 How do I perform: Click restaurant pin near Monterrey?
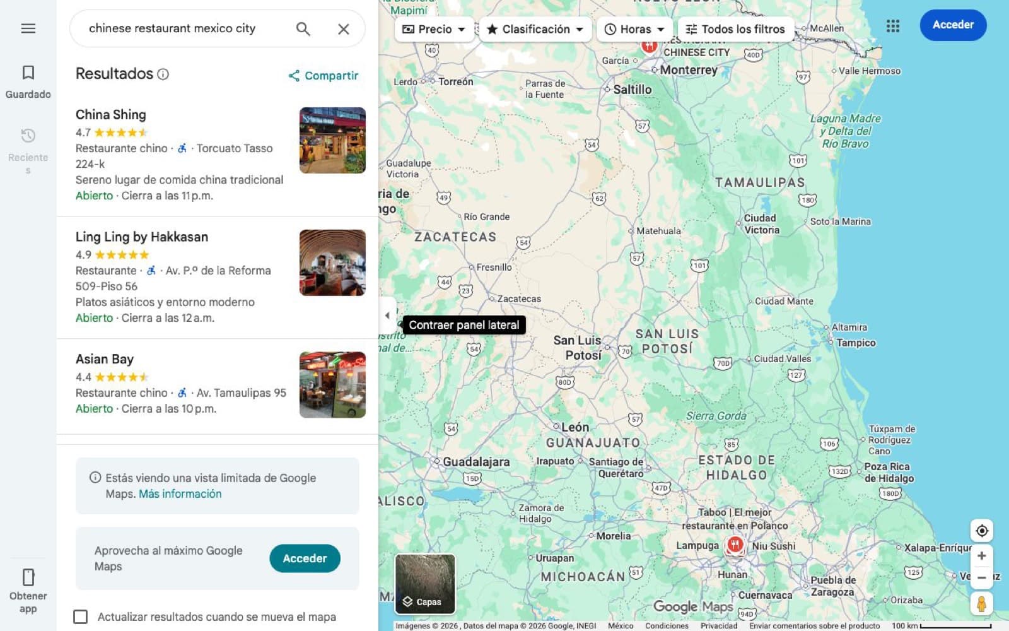click(649, 45)
